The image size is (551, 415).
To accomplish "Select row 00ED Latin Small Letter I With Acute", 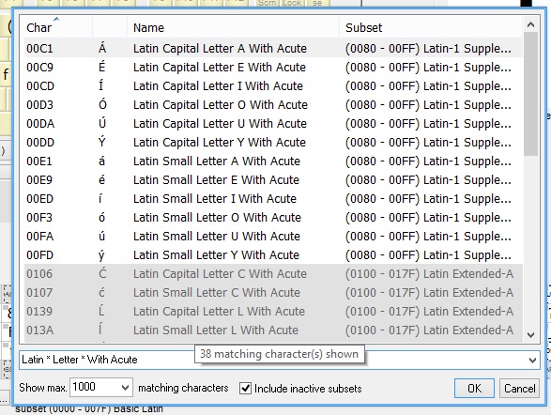I will click(273, 198).
